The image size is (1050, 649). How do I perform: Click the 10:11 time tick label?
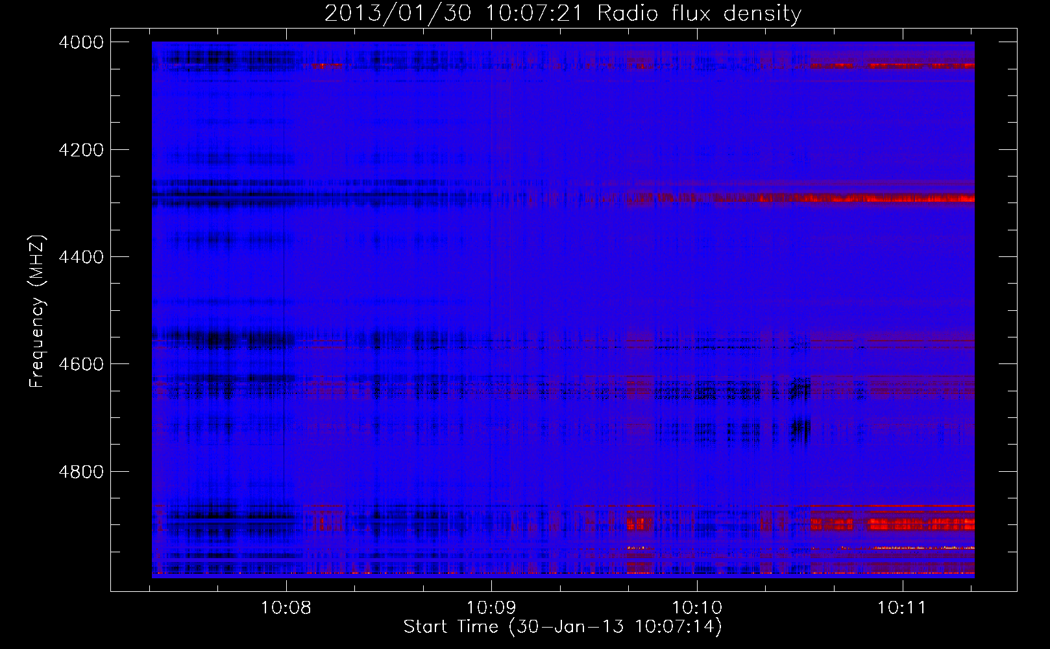pyautogui.click(x=902, y=608)
